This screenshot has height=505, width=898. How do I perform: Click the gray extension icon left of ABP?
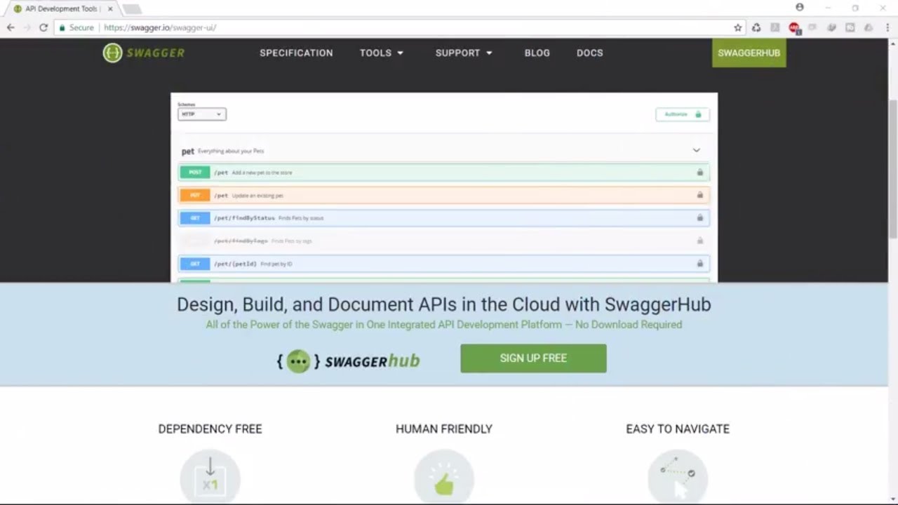point(775,27)
